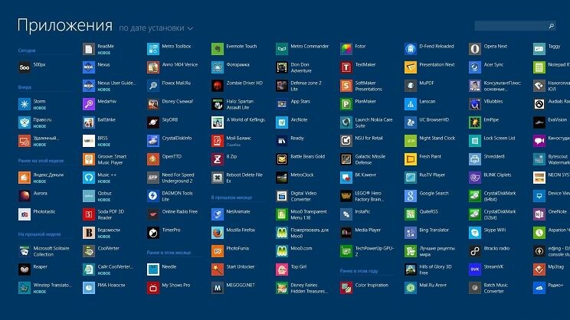Viewport: 570px width, 320px height.
Task: Open the Storm app icon
Action: pos(25,104)
